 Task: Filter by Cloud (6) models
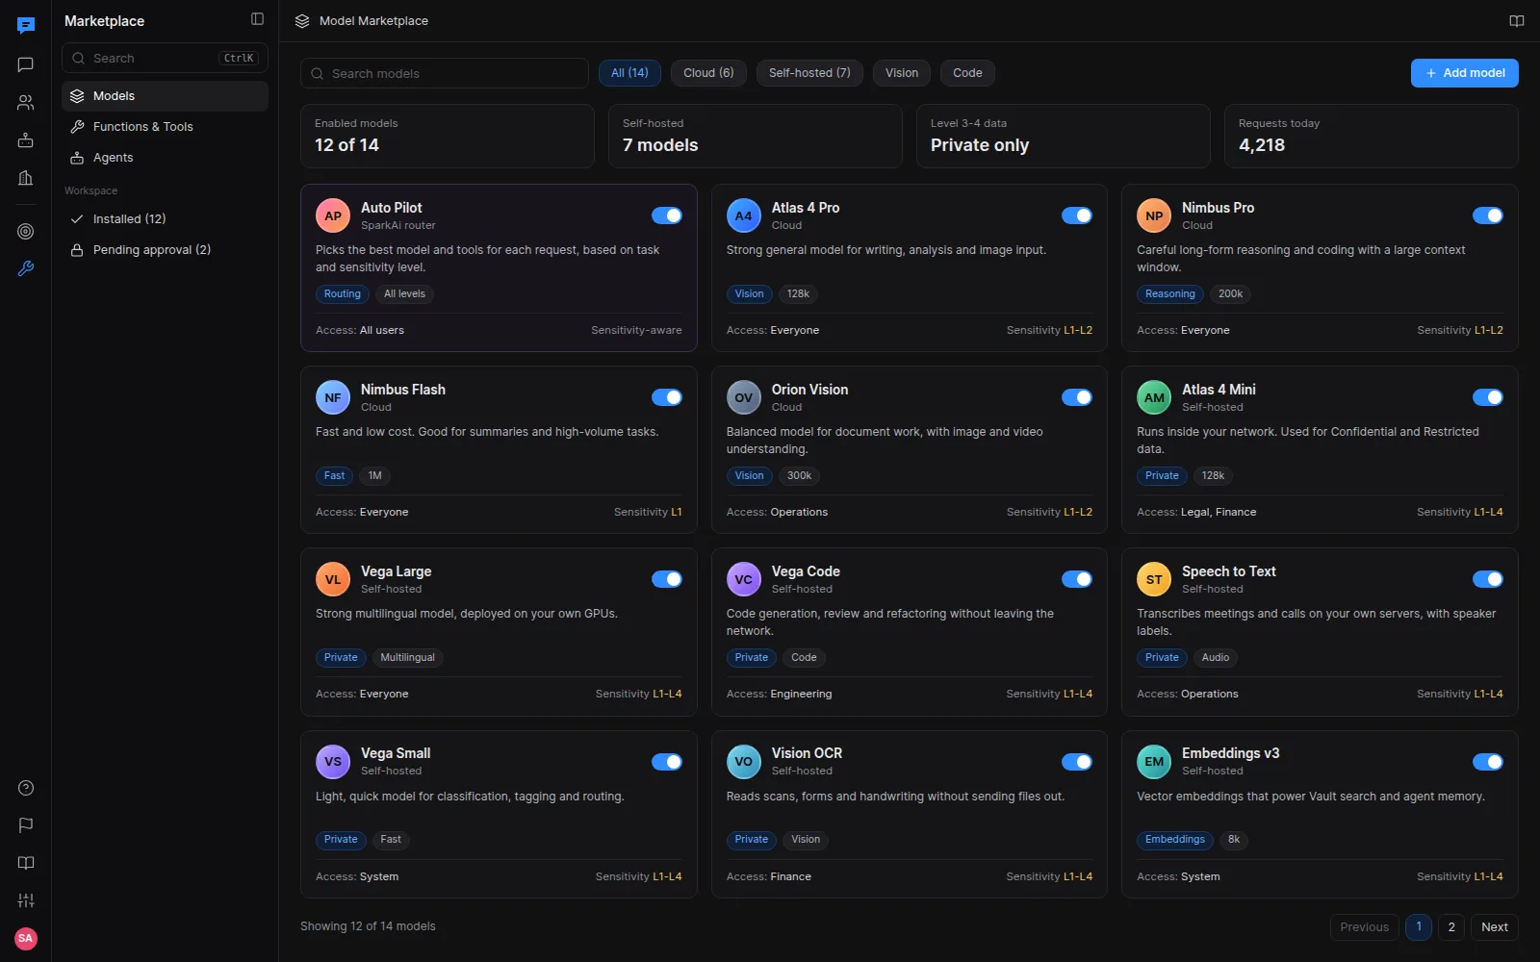[x=708, y=73]
